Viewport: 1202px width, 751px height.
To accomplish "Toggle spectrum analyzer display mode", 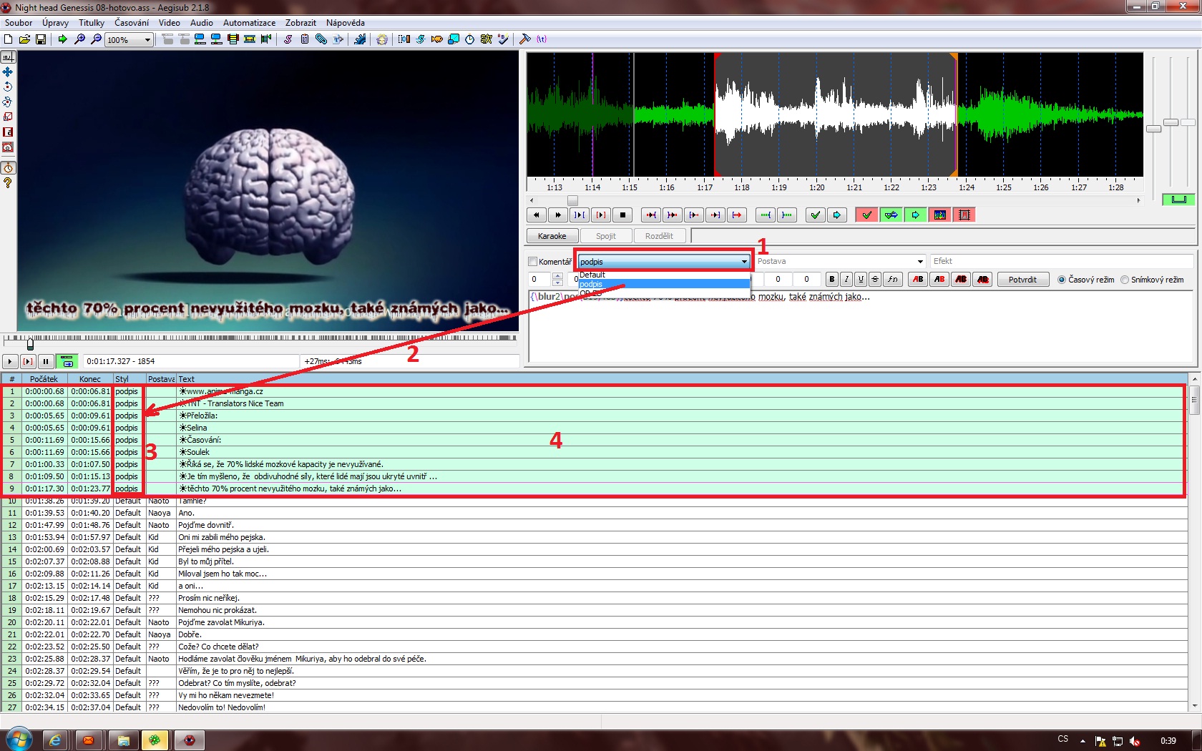I will [940, 215].
